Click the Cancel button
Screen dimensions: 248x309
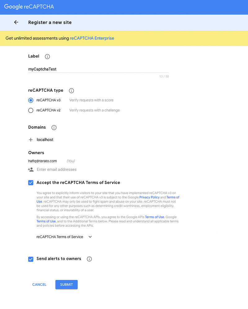tap(39, 284)
